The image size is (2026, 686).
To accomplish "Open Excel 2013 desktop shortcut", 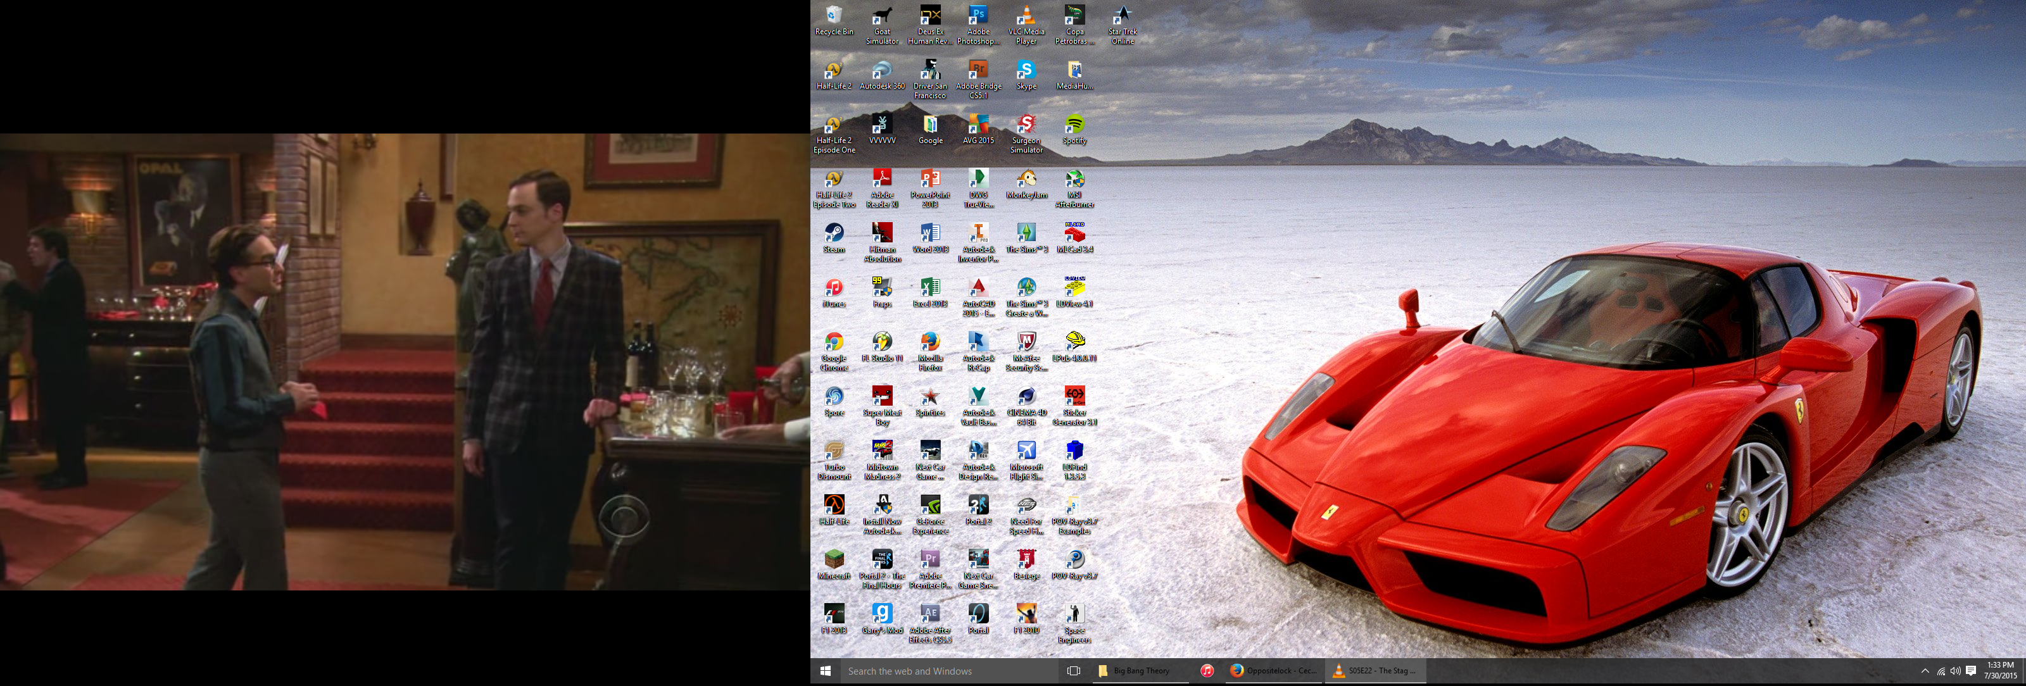I will (929, 292).
